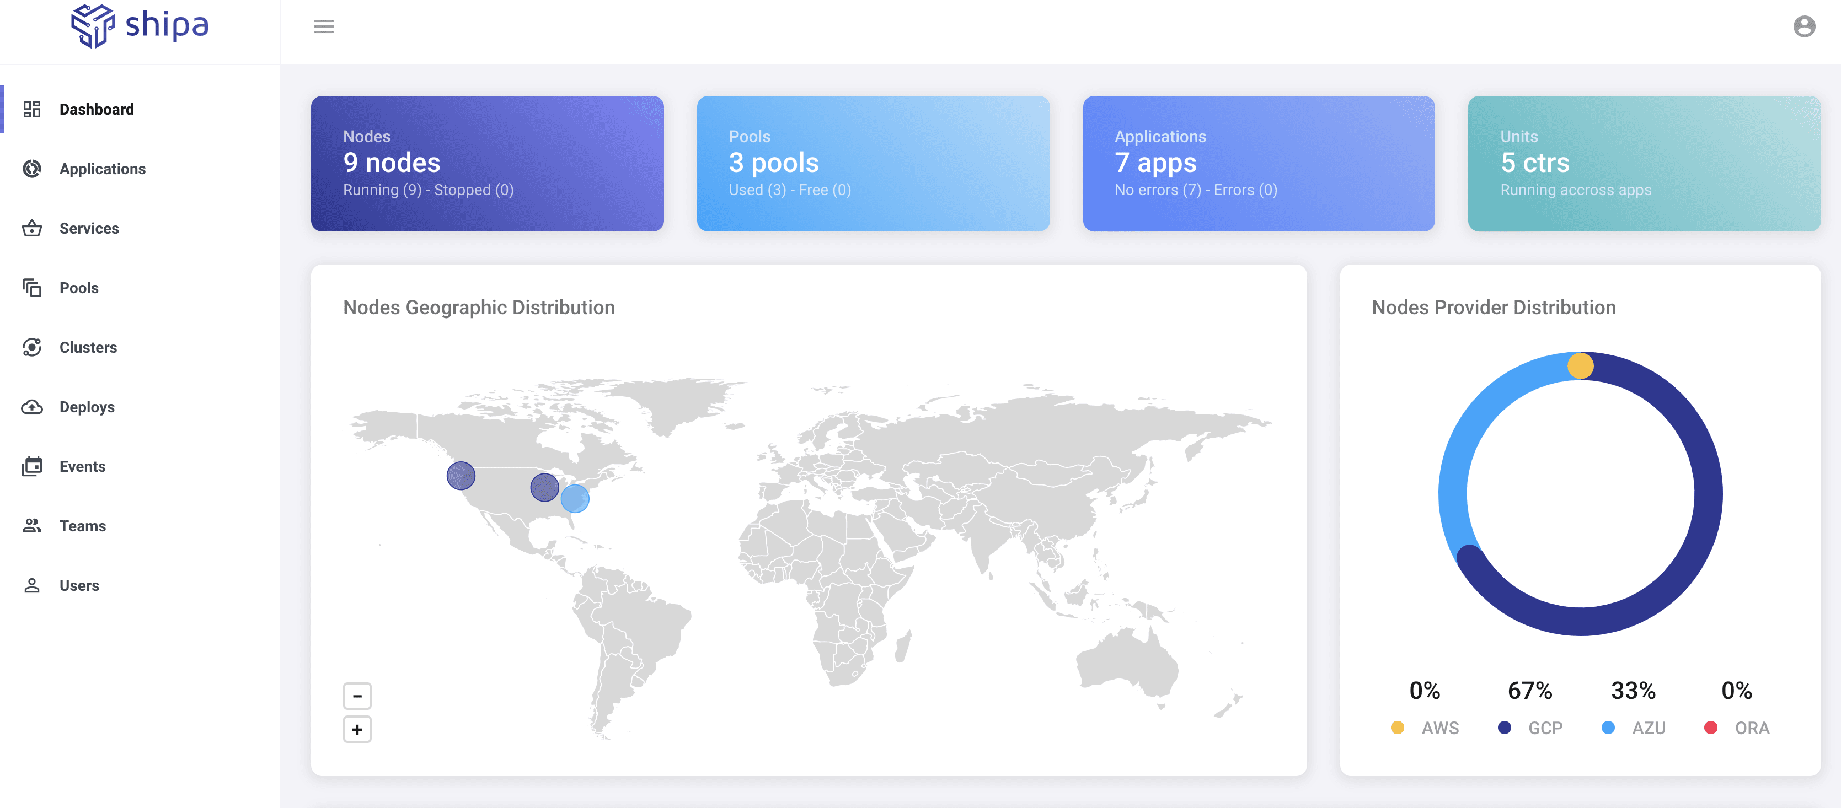Collapse the sidebar with the hamburger menu

tap(324, 26)
